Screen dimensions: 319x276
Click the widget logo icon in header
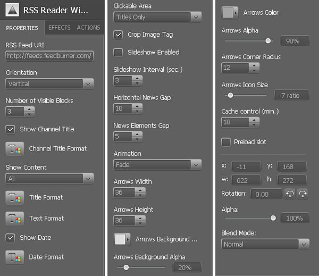[x=13, y=10]
